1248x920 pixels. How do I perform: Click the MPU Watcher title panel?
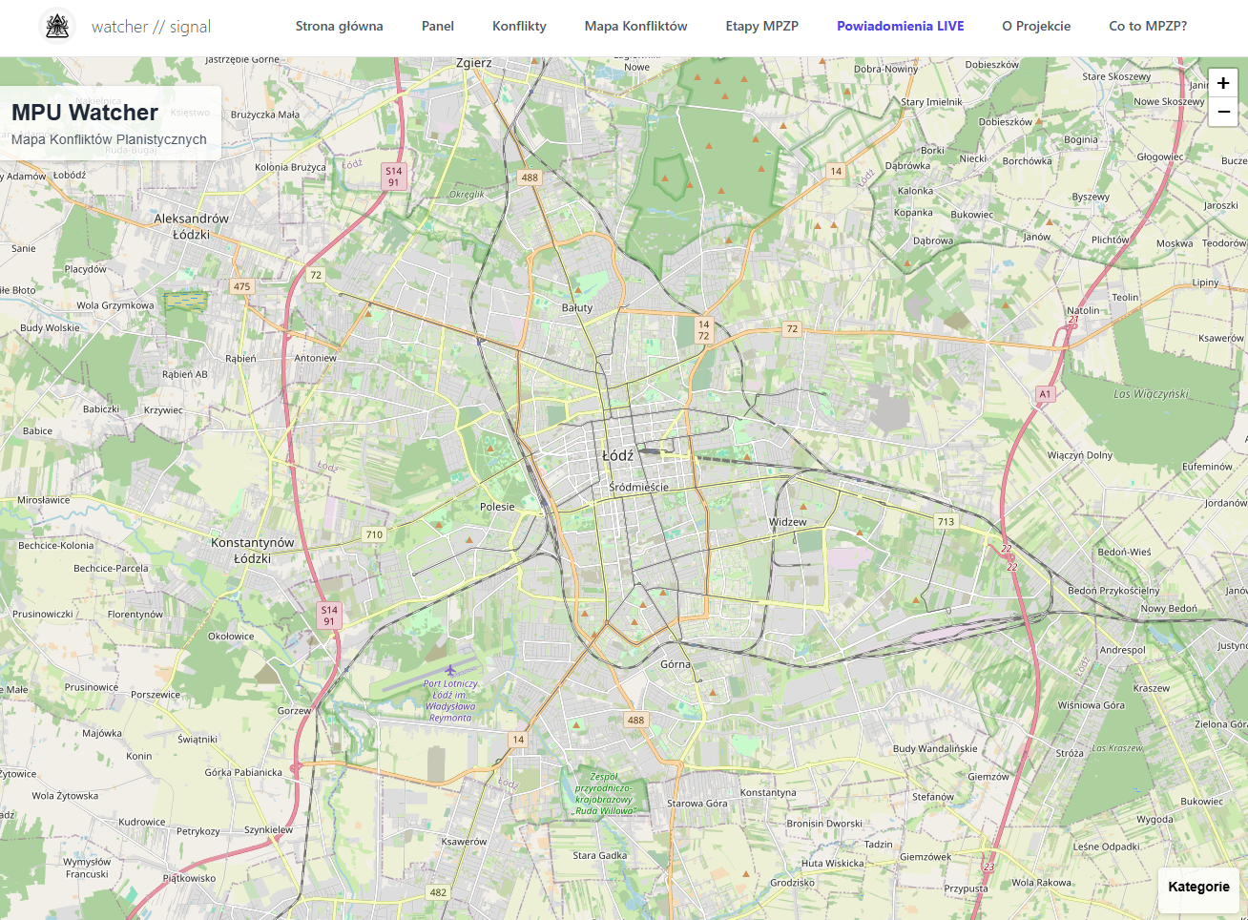coord(110,121)
